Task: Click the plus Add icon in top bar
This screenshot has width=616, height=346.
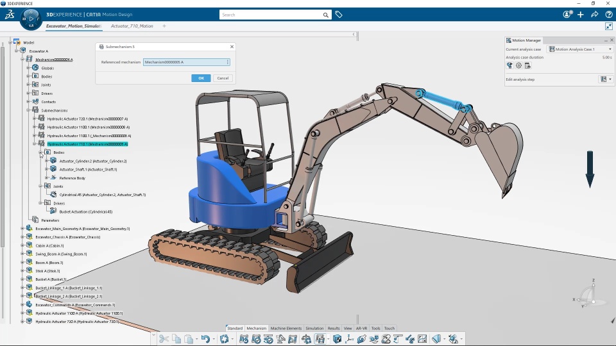Action: point(581,15)
